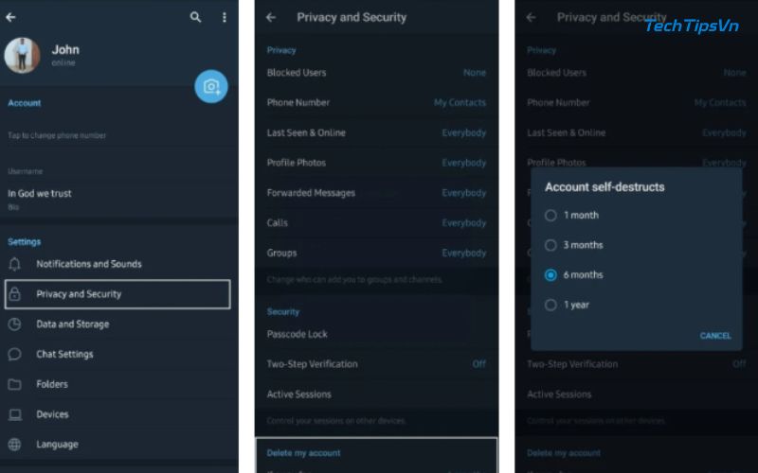
Task: Open search in the profile header
Action: 195,17
